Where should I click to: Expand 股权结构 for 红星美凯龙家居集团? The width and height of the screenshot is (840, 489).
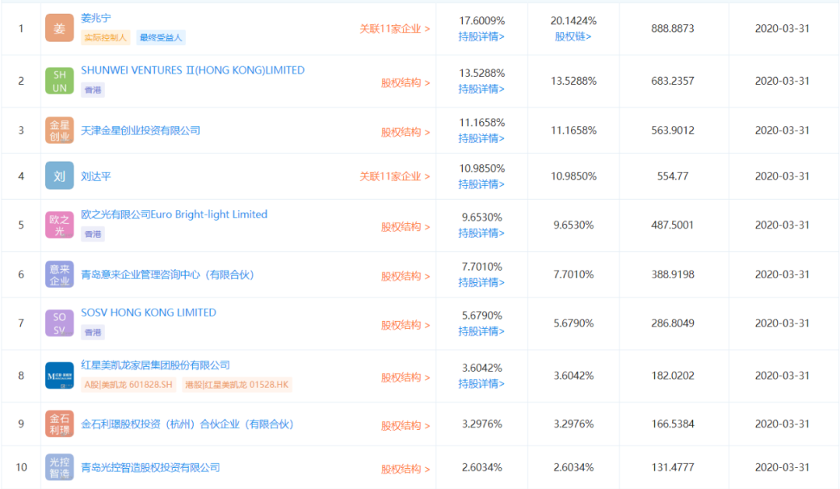[405, 377]
